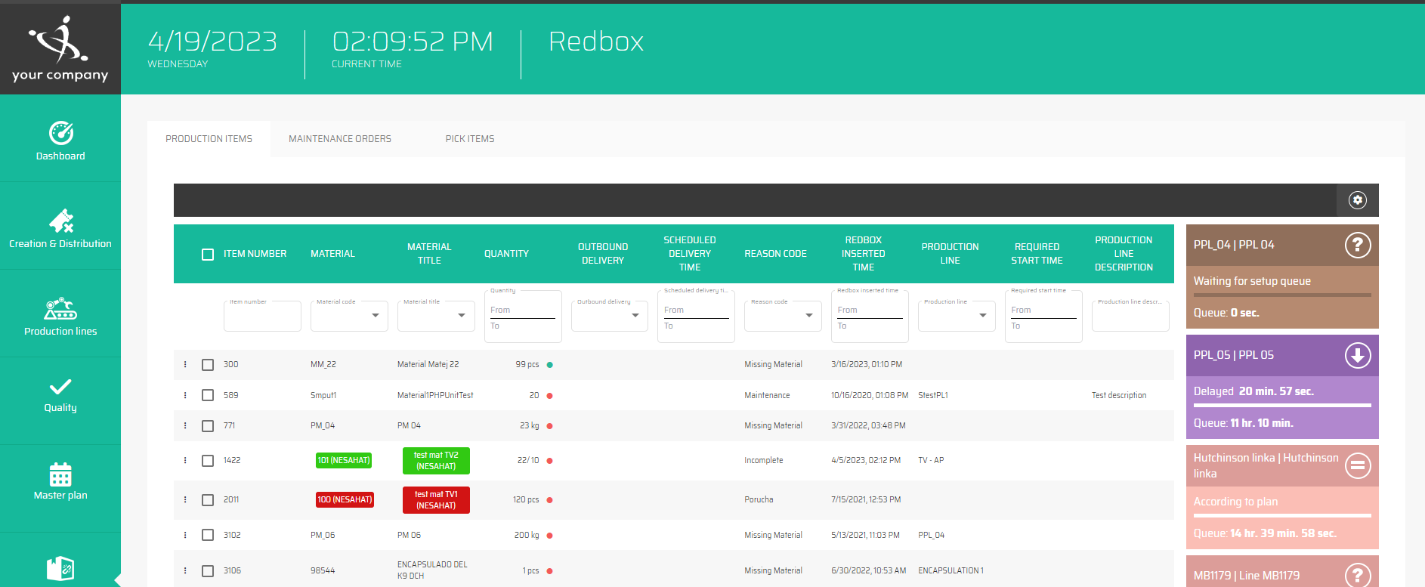
Task: Go to Production lines conveyor icon
Action: pos(60,309)
